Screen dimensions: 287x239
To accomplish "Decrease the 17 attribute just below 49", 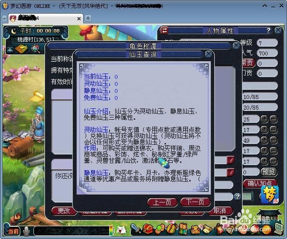I will [x=273, y=151].
